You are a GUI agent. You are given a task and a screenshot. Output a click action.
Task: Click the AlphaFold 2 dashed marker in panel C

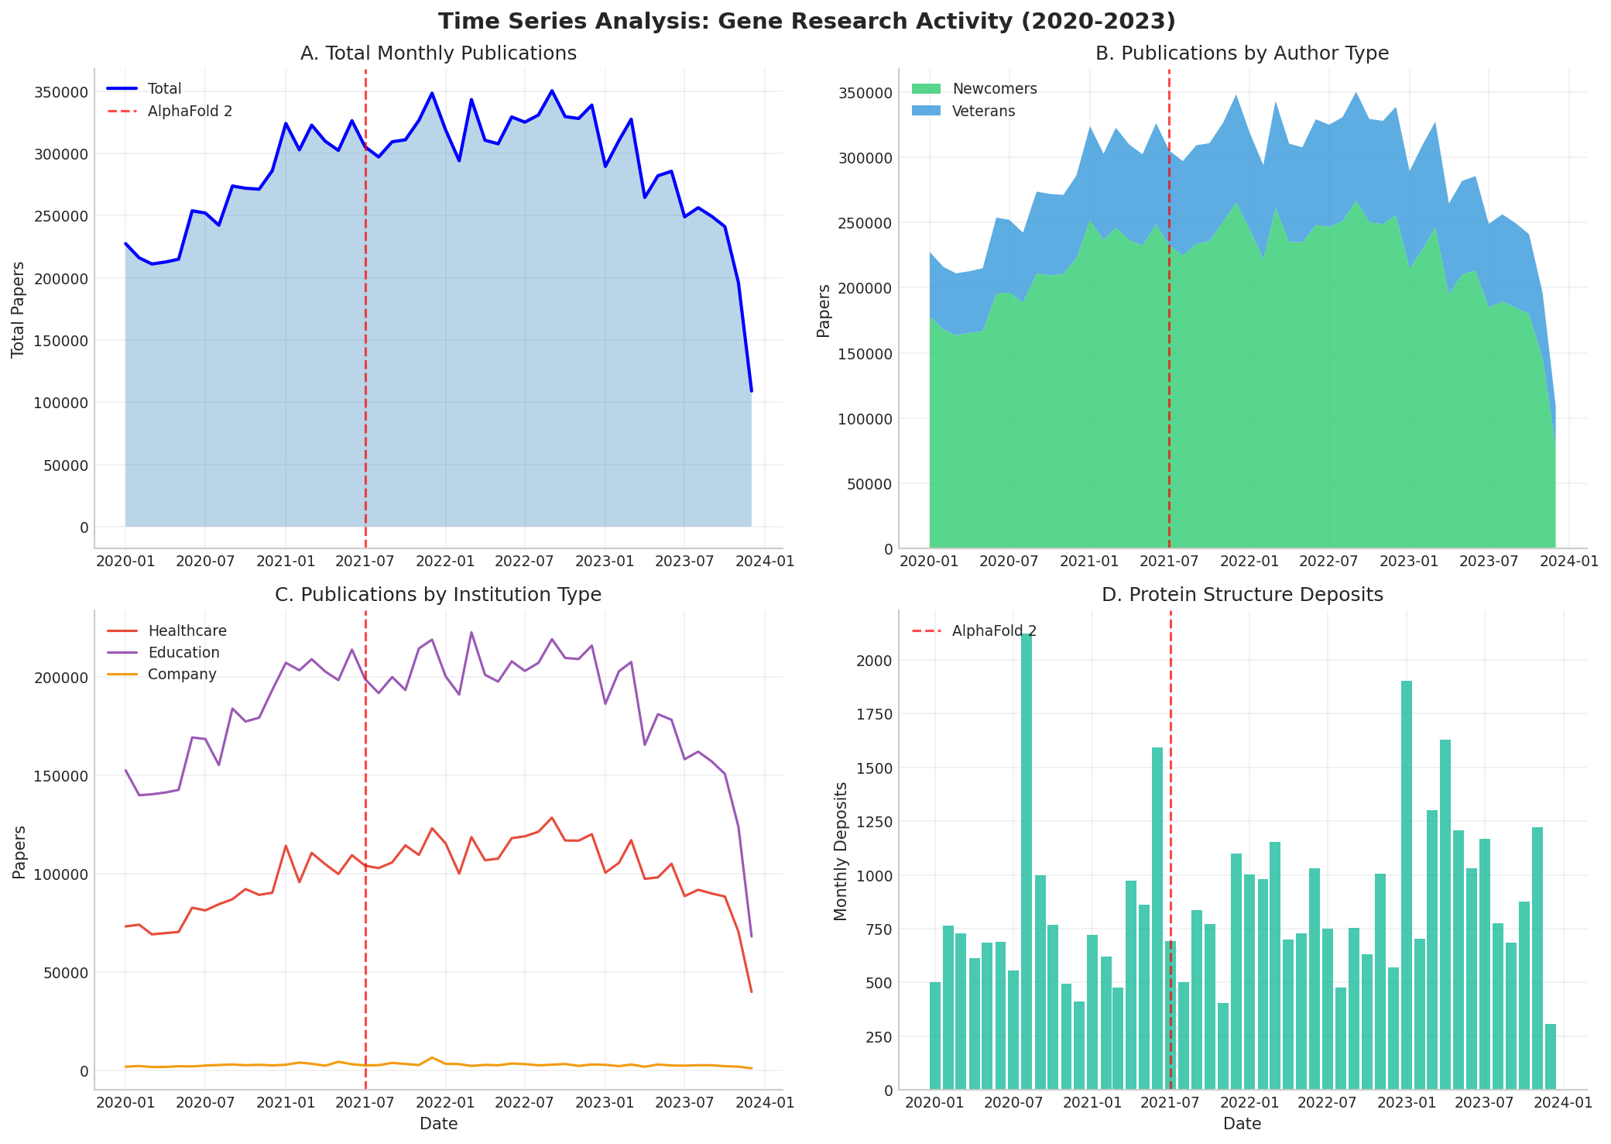click(365, 852)
